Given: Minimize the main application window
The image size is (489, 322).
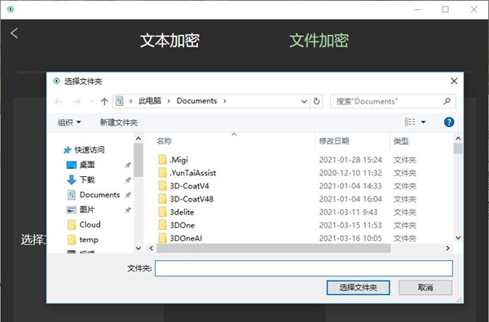Looking at the screenshot, I should coord(417,9).
